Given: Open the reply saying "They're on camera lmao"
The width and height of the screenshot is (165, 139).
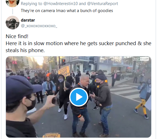Looking at the screenshot, I should point(67,11).
